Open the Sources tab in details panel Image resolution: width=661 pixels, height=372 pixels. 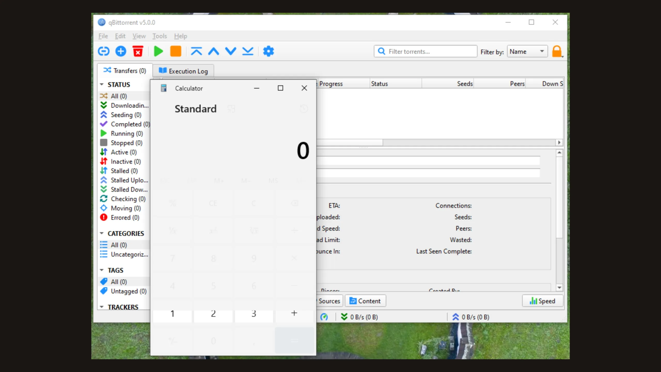329,301
